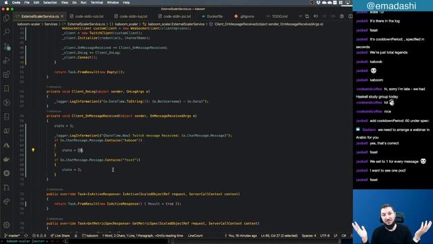This screenshot has height=244, width=433.
Task: Open the Selection menu
Action: (x=50, y=3)
